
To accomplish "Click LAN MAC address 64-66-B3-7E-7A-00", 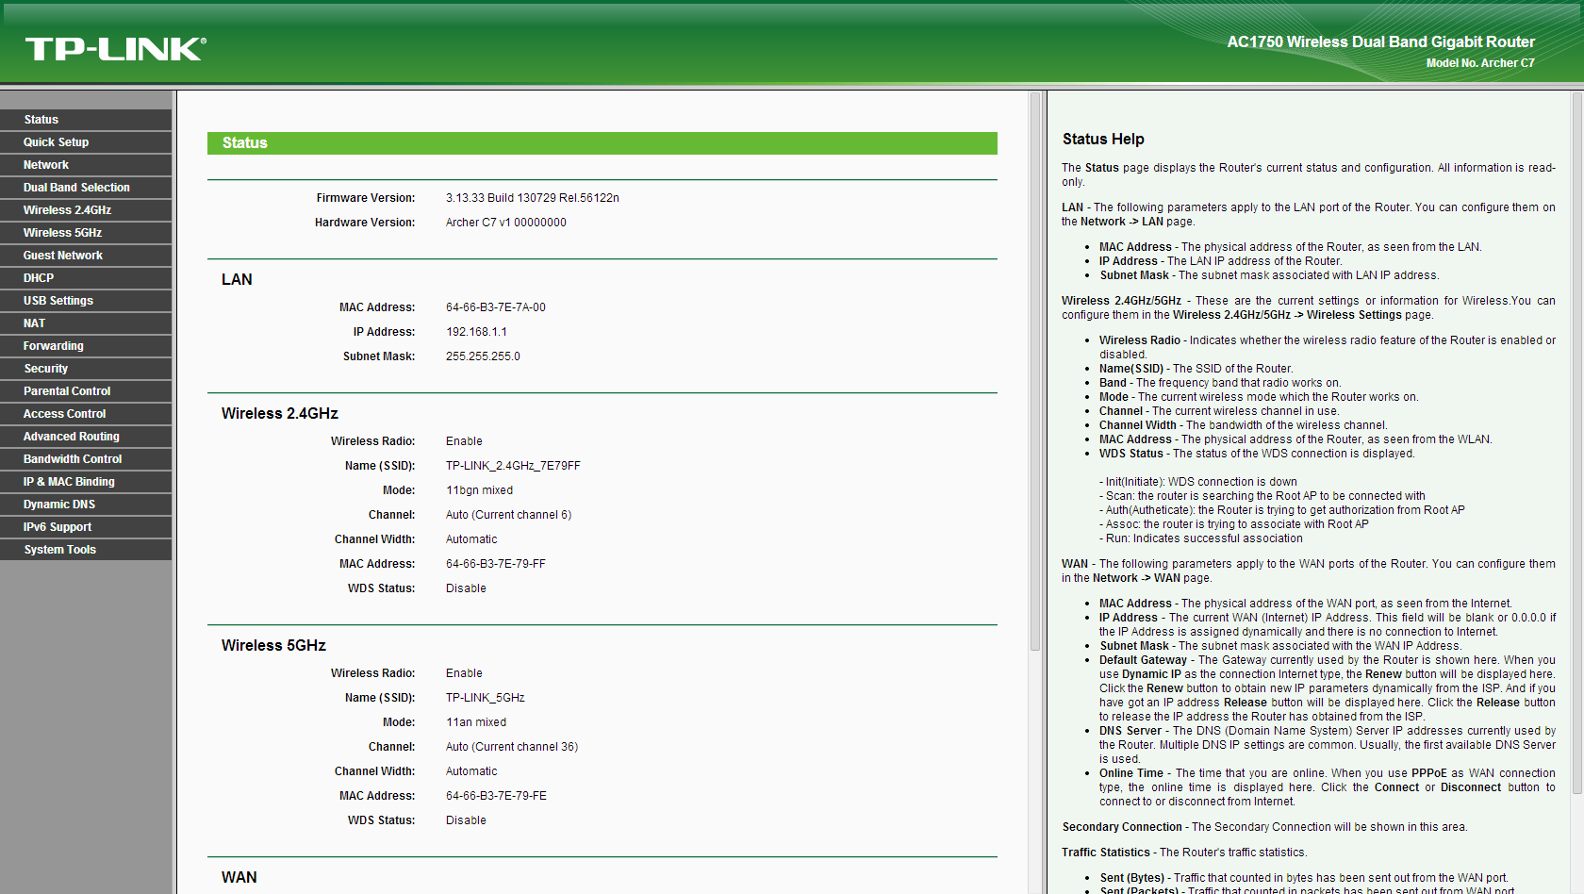I will click(496, 307).
